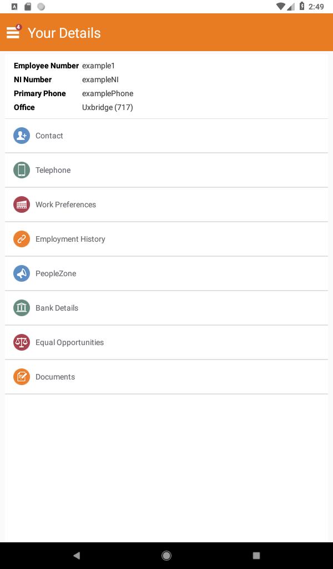Screen dimensions: 333x569
Task: Tap the red Work Preferences calendar icon
Action: 22,204
